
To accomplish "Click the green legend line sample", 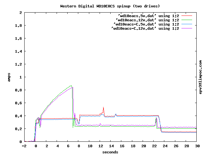I will coord(187,20).
